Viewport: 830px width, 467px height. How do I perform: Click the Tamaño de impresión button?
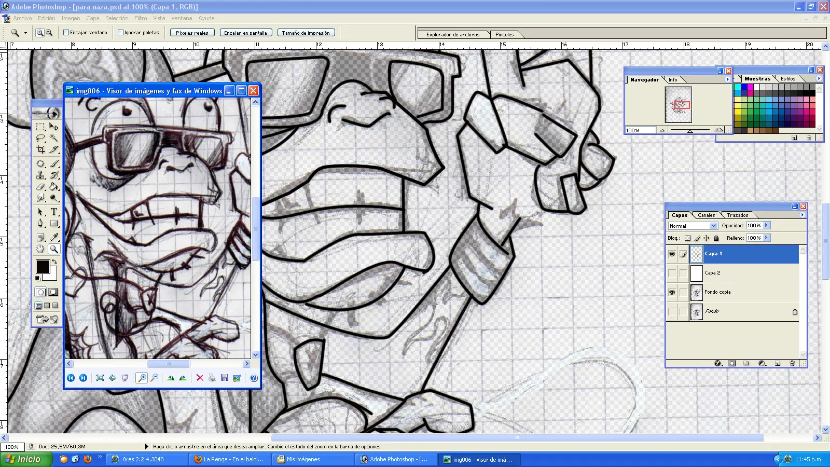pyautogui.click(x=306, y=33)
